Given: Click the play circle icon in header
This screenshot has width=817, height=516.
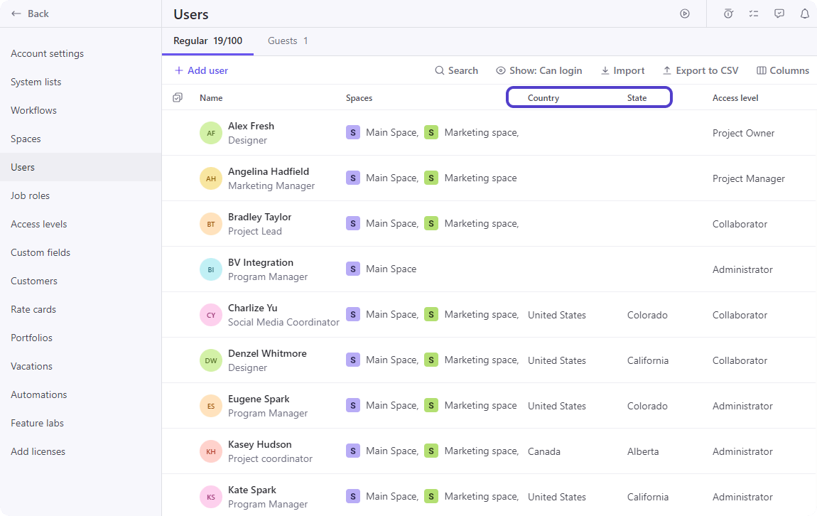Looking at the screenshot, I should [685, 14].
